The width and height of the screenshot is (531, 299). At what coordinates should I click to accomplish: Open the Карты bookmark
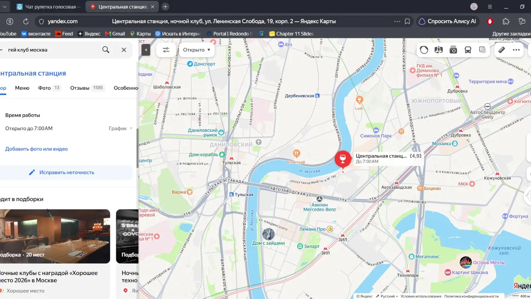pos(140,34)
